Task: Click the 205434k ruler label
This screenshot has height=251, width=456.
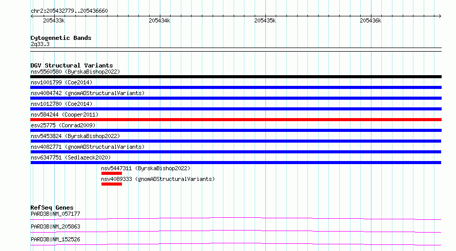Action: pyautogui.click(x=159, y=20)
